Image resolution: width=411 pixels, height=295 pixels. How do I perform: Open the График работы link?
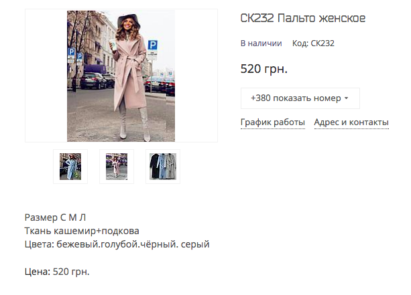pyautogui.click(x=273, y=122)
